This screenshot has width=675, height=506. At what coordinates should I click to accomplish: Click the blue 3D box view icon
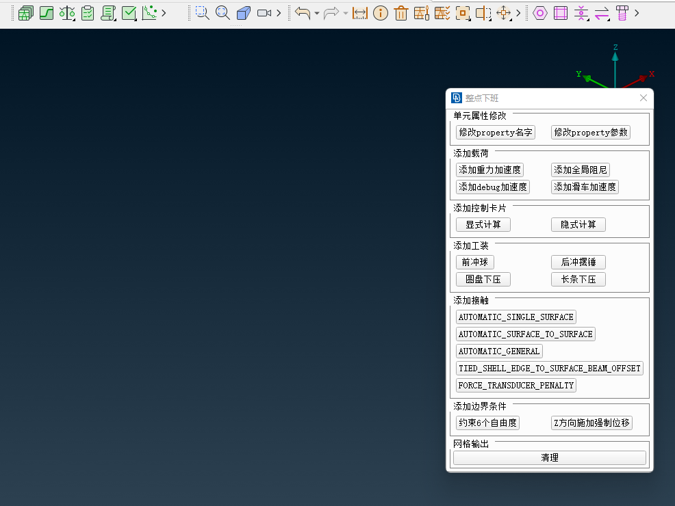click(244, 13)
